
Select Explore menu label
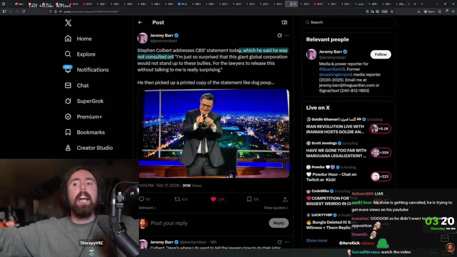pyautogui.click(x=86, y=54)
